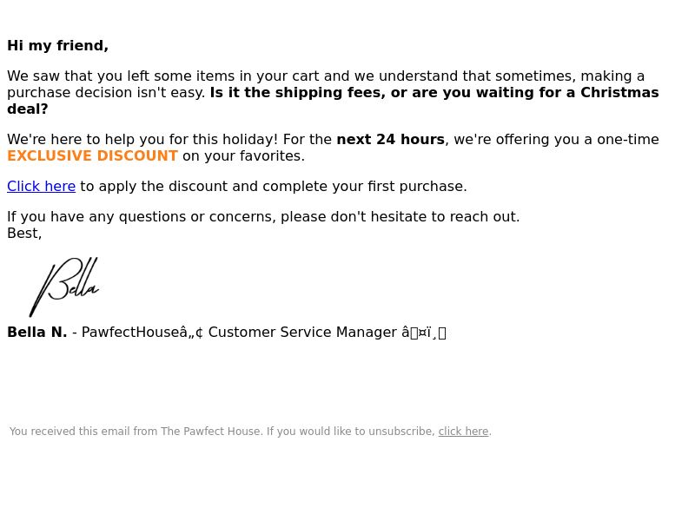
Task: Click the bold shipping fees question
Action: 434,93
